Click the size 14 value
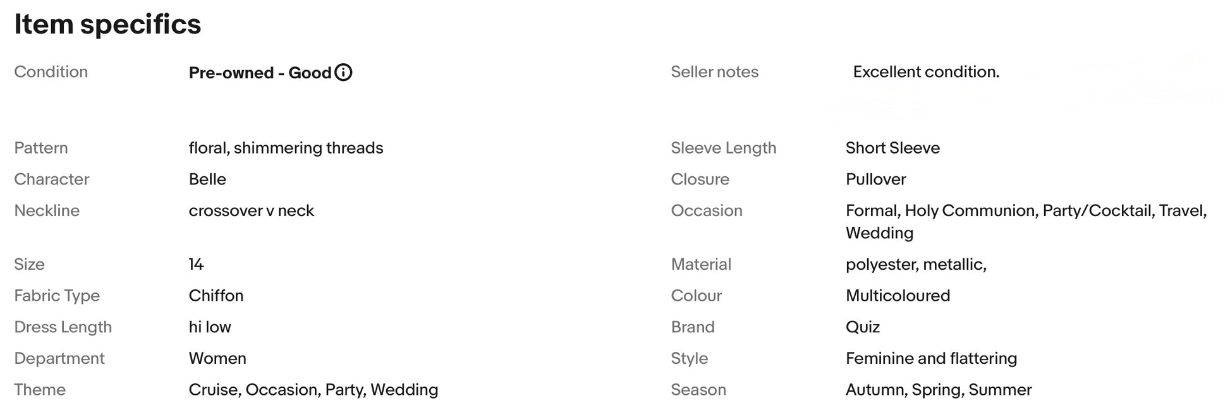The image size is (1230, 403). [196, 265]
